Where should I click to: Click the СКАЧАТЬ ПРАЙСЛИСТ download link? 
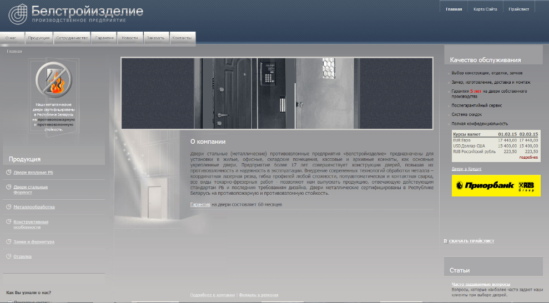coord(471,241)
